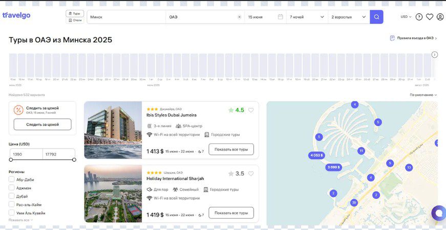The height and width of the screenshot is (230, 446).
Task: Open favorites heart icon in header
Action: click(430, 17)
